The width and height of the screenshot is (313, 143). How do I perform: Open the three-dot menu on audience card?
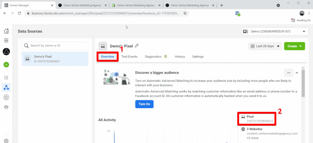[x=288, y=73]
